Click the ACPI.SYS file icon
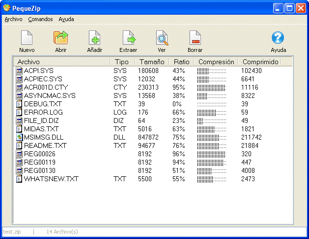The image size is (309, 239). [19, 71]
